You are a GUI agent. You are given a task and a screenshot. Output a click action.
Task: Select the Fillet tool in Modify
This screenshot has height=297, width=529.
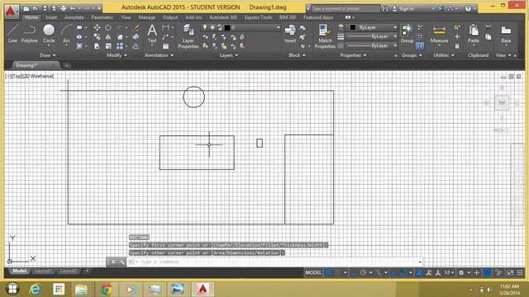(120, 36)
